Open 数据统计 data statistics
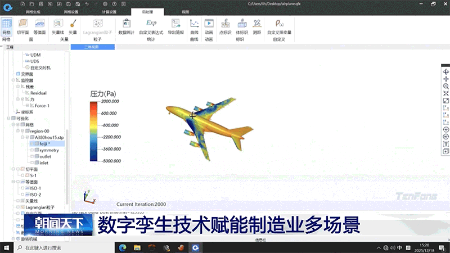Viewport: 450px width, 253px height. (x=127, y=26)
